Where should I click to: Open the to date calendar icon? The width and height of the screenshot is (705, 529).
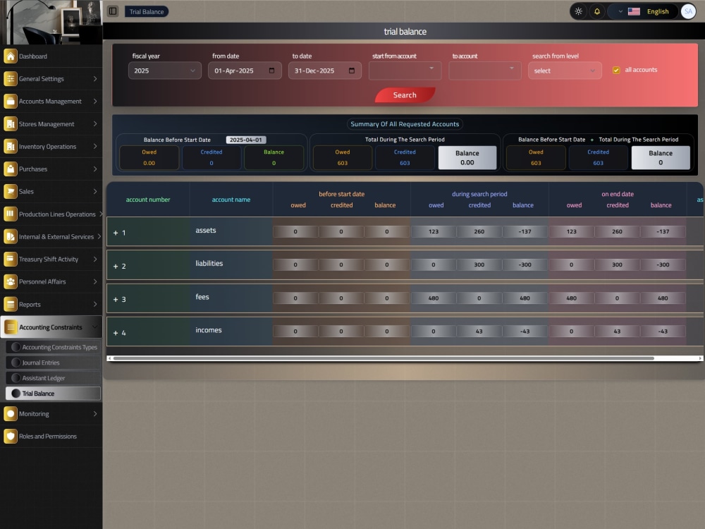[352, 71]
